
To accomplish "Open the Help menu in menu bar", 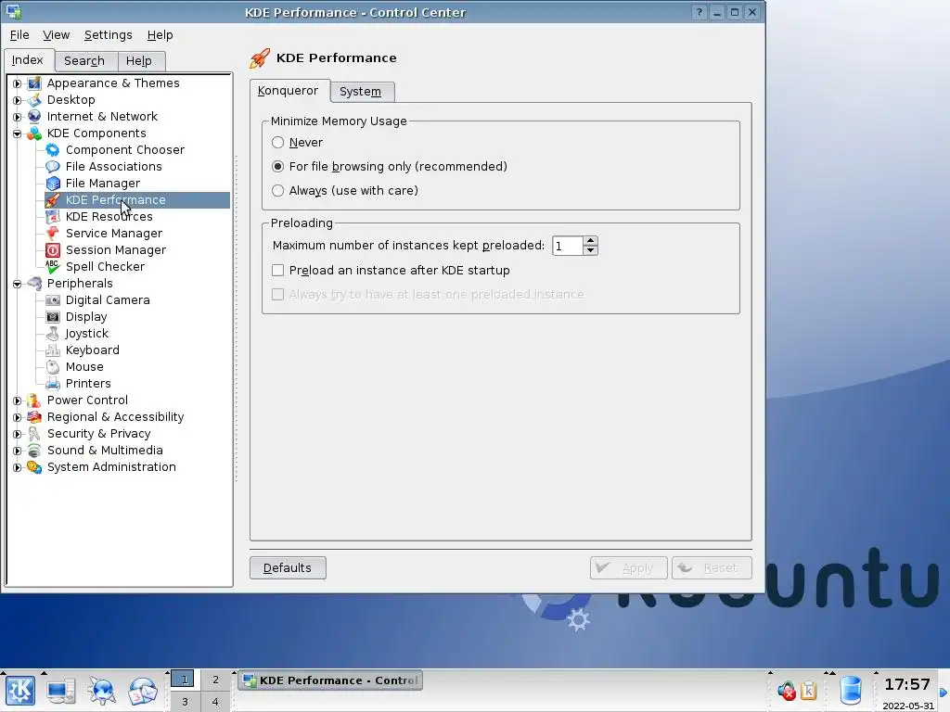I will coord(160,35).
